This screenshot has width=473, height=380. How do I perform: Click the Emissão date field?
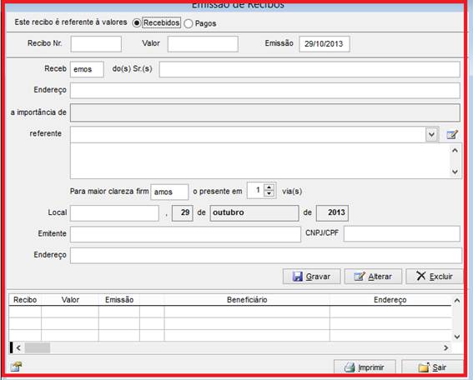coord(325,44)
